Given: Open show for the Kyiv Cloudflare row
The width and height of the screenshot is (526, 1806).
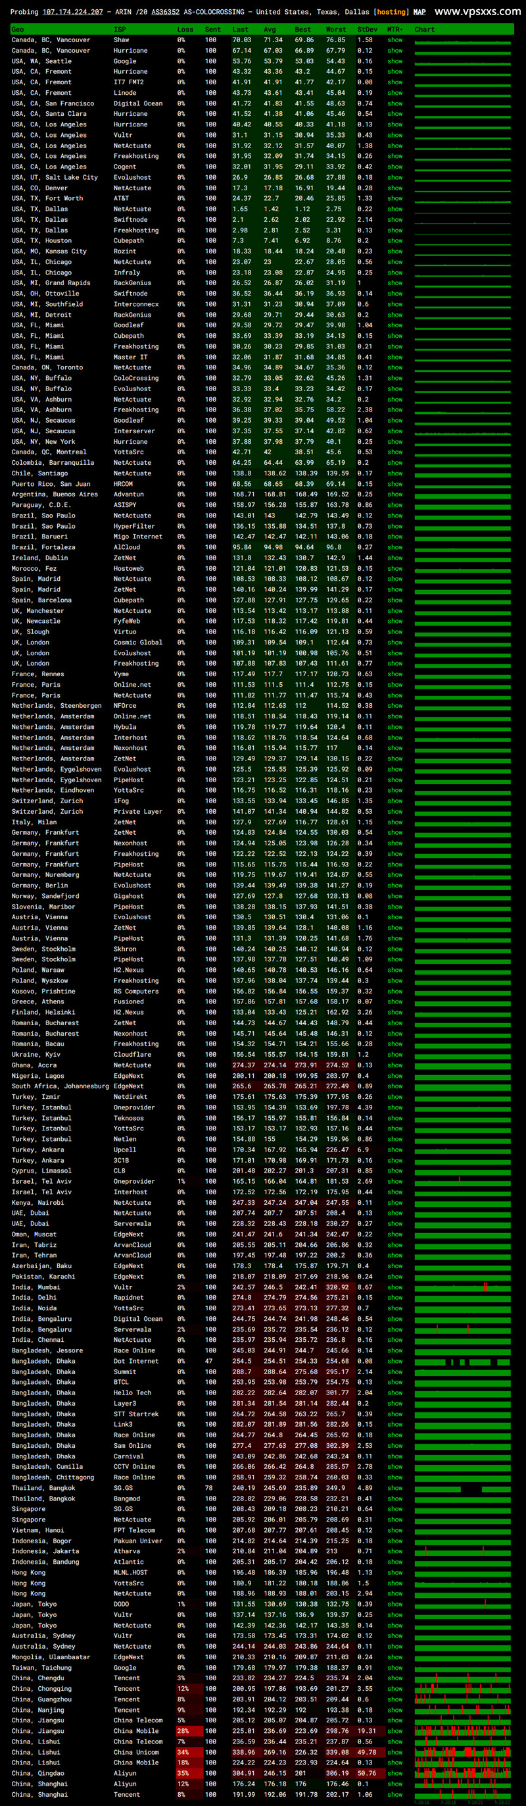Looking at the screenshot, I should click(395, 1055).
